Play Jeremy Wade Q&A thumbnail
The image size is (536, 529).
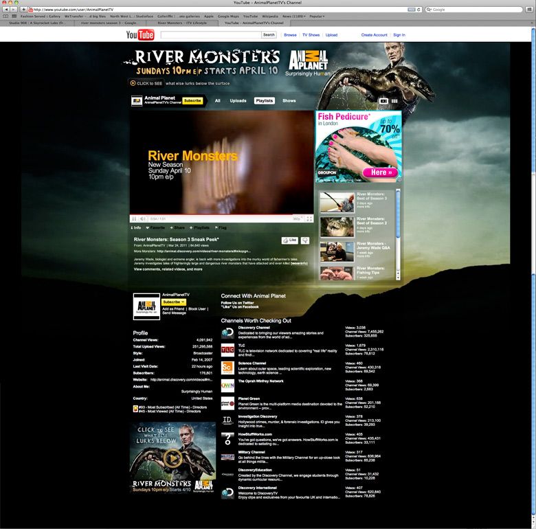click(x=337, y=252)
